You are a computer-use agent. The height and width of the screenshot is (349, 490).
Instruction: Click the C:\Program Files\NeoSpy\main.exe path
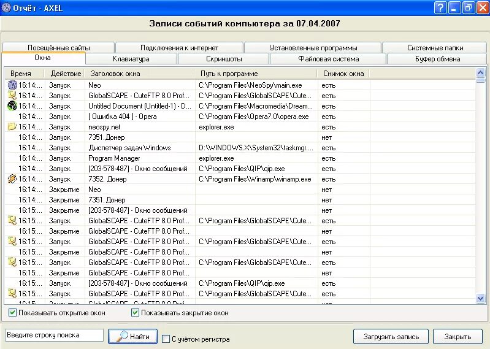click(x=250, y=85)
